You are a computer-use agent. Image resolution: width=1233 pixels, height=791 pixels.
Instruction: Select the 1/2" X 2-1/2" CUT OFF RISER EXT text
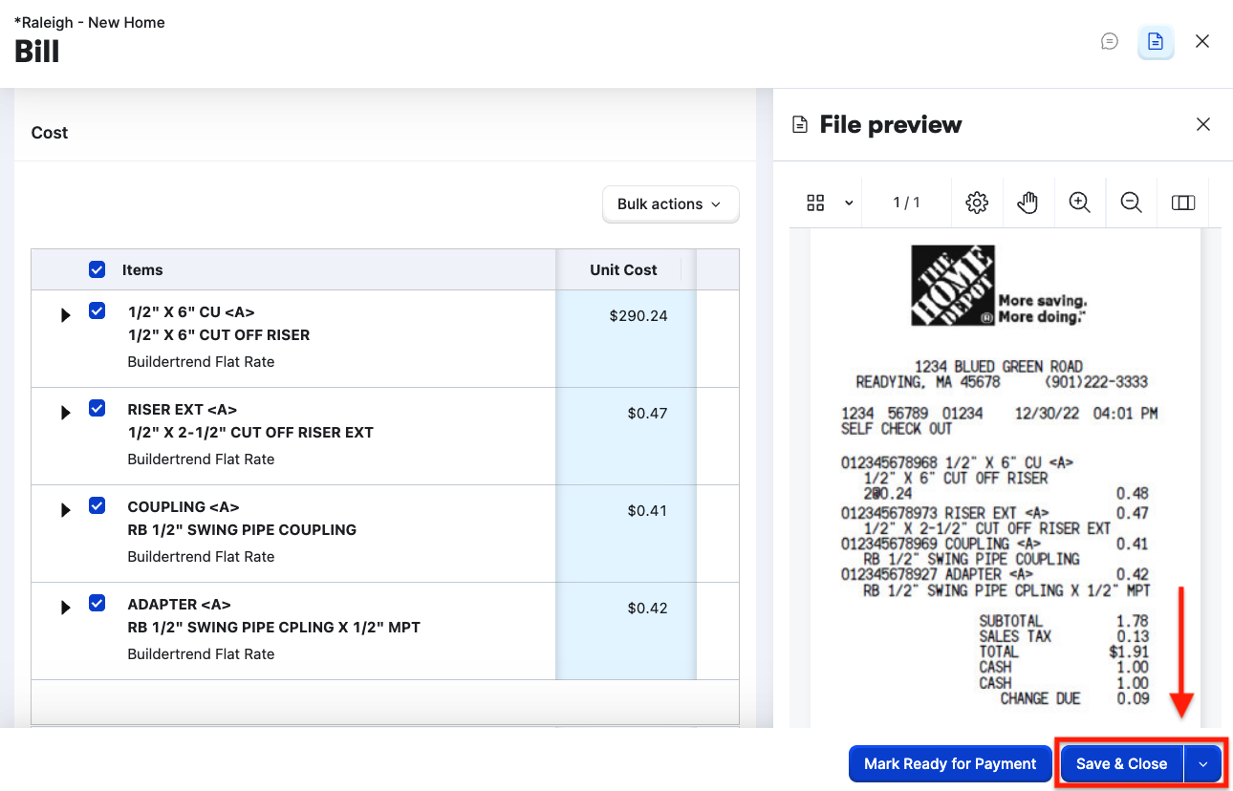250,433
